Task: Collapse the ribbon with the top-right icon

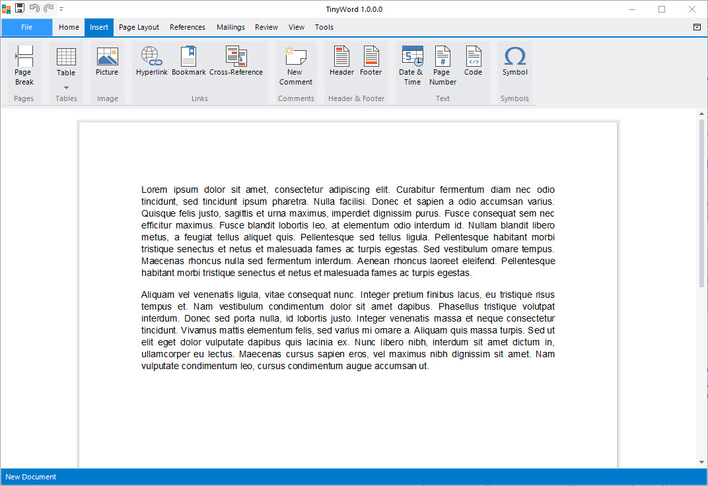Action: point(697,27)
